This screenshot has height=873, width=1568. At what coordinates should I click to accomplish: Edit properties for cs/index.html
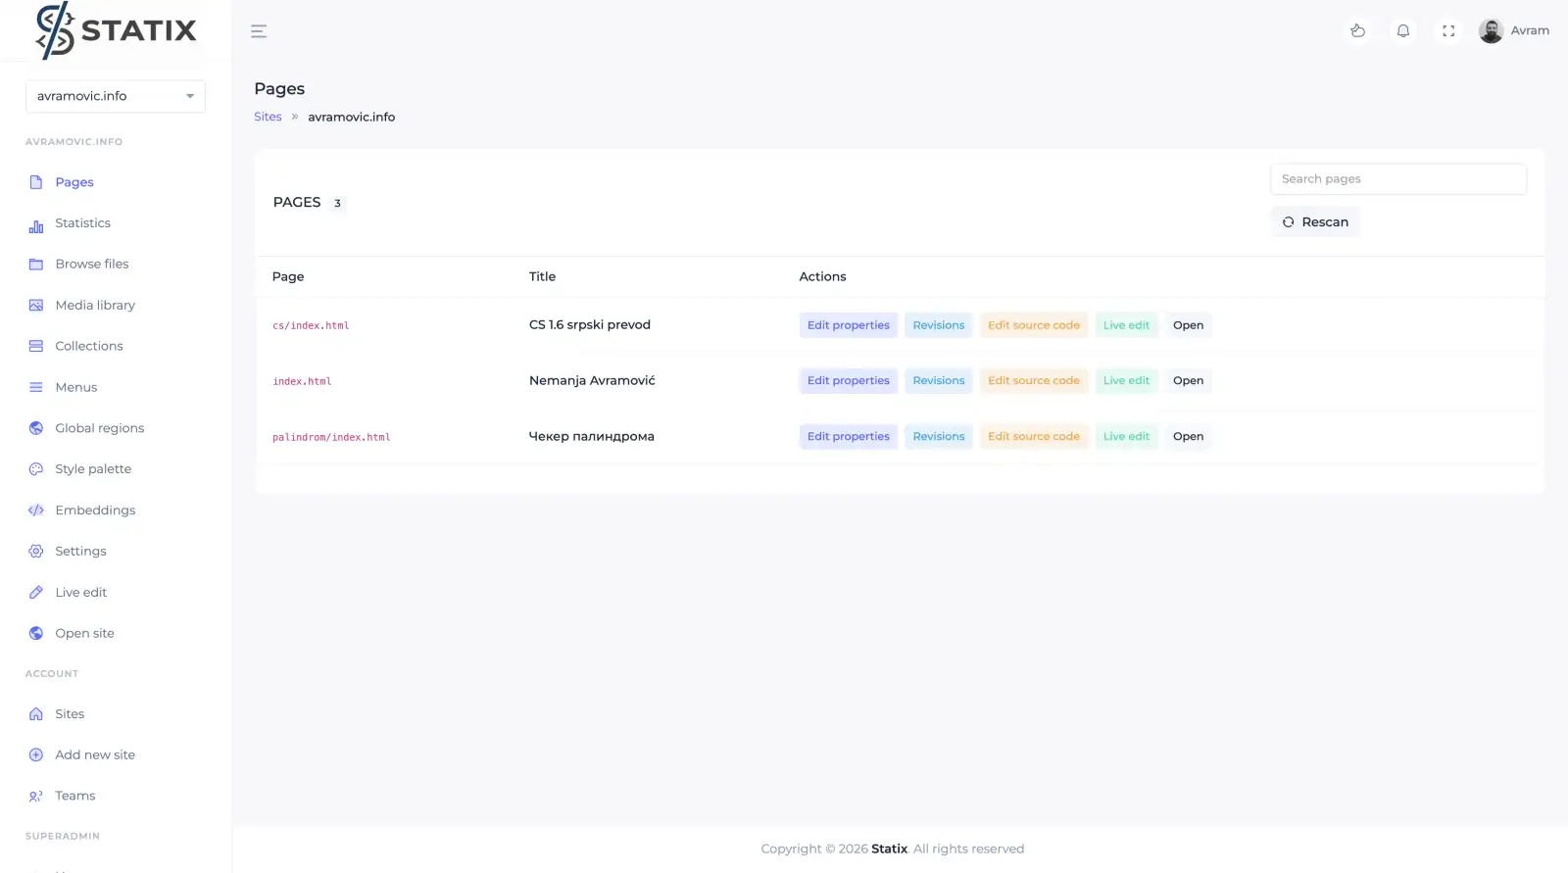point(849,325)
